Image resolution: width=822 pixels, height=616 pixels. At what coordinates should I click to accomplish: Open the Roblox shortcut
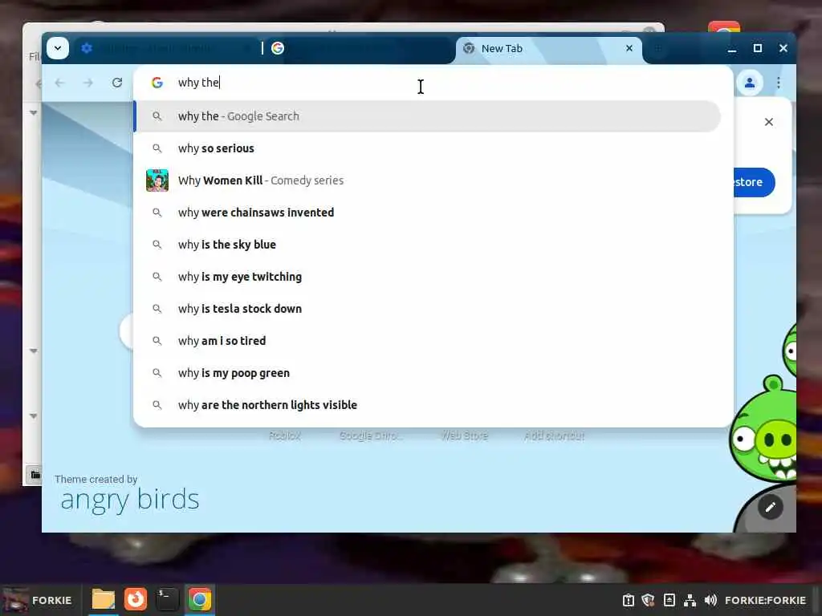pyautogui.click(x=285, y=436)
